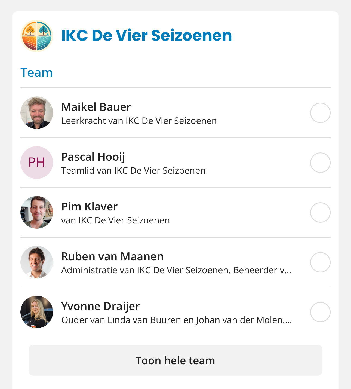
Task: Click the Leerkracht van IKC De Vier Seizoenen subtitle
Action: [139, 121]
